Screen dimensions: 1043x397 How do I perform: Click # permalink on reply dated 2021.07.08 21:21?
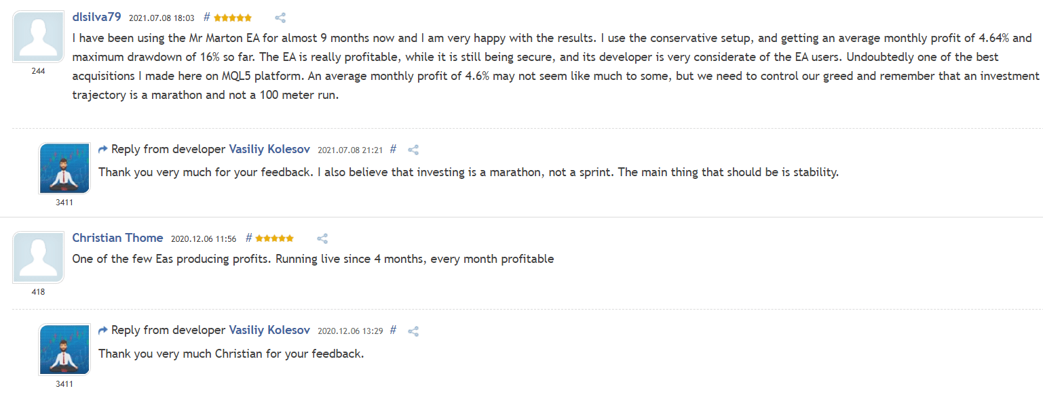393,150
